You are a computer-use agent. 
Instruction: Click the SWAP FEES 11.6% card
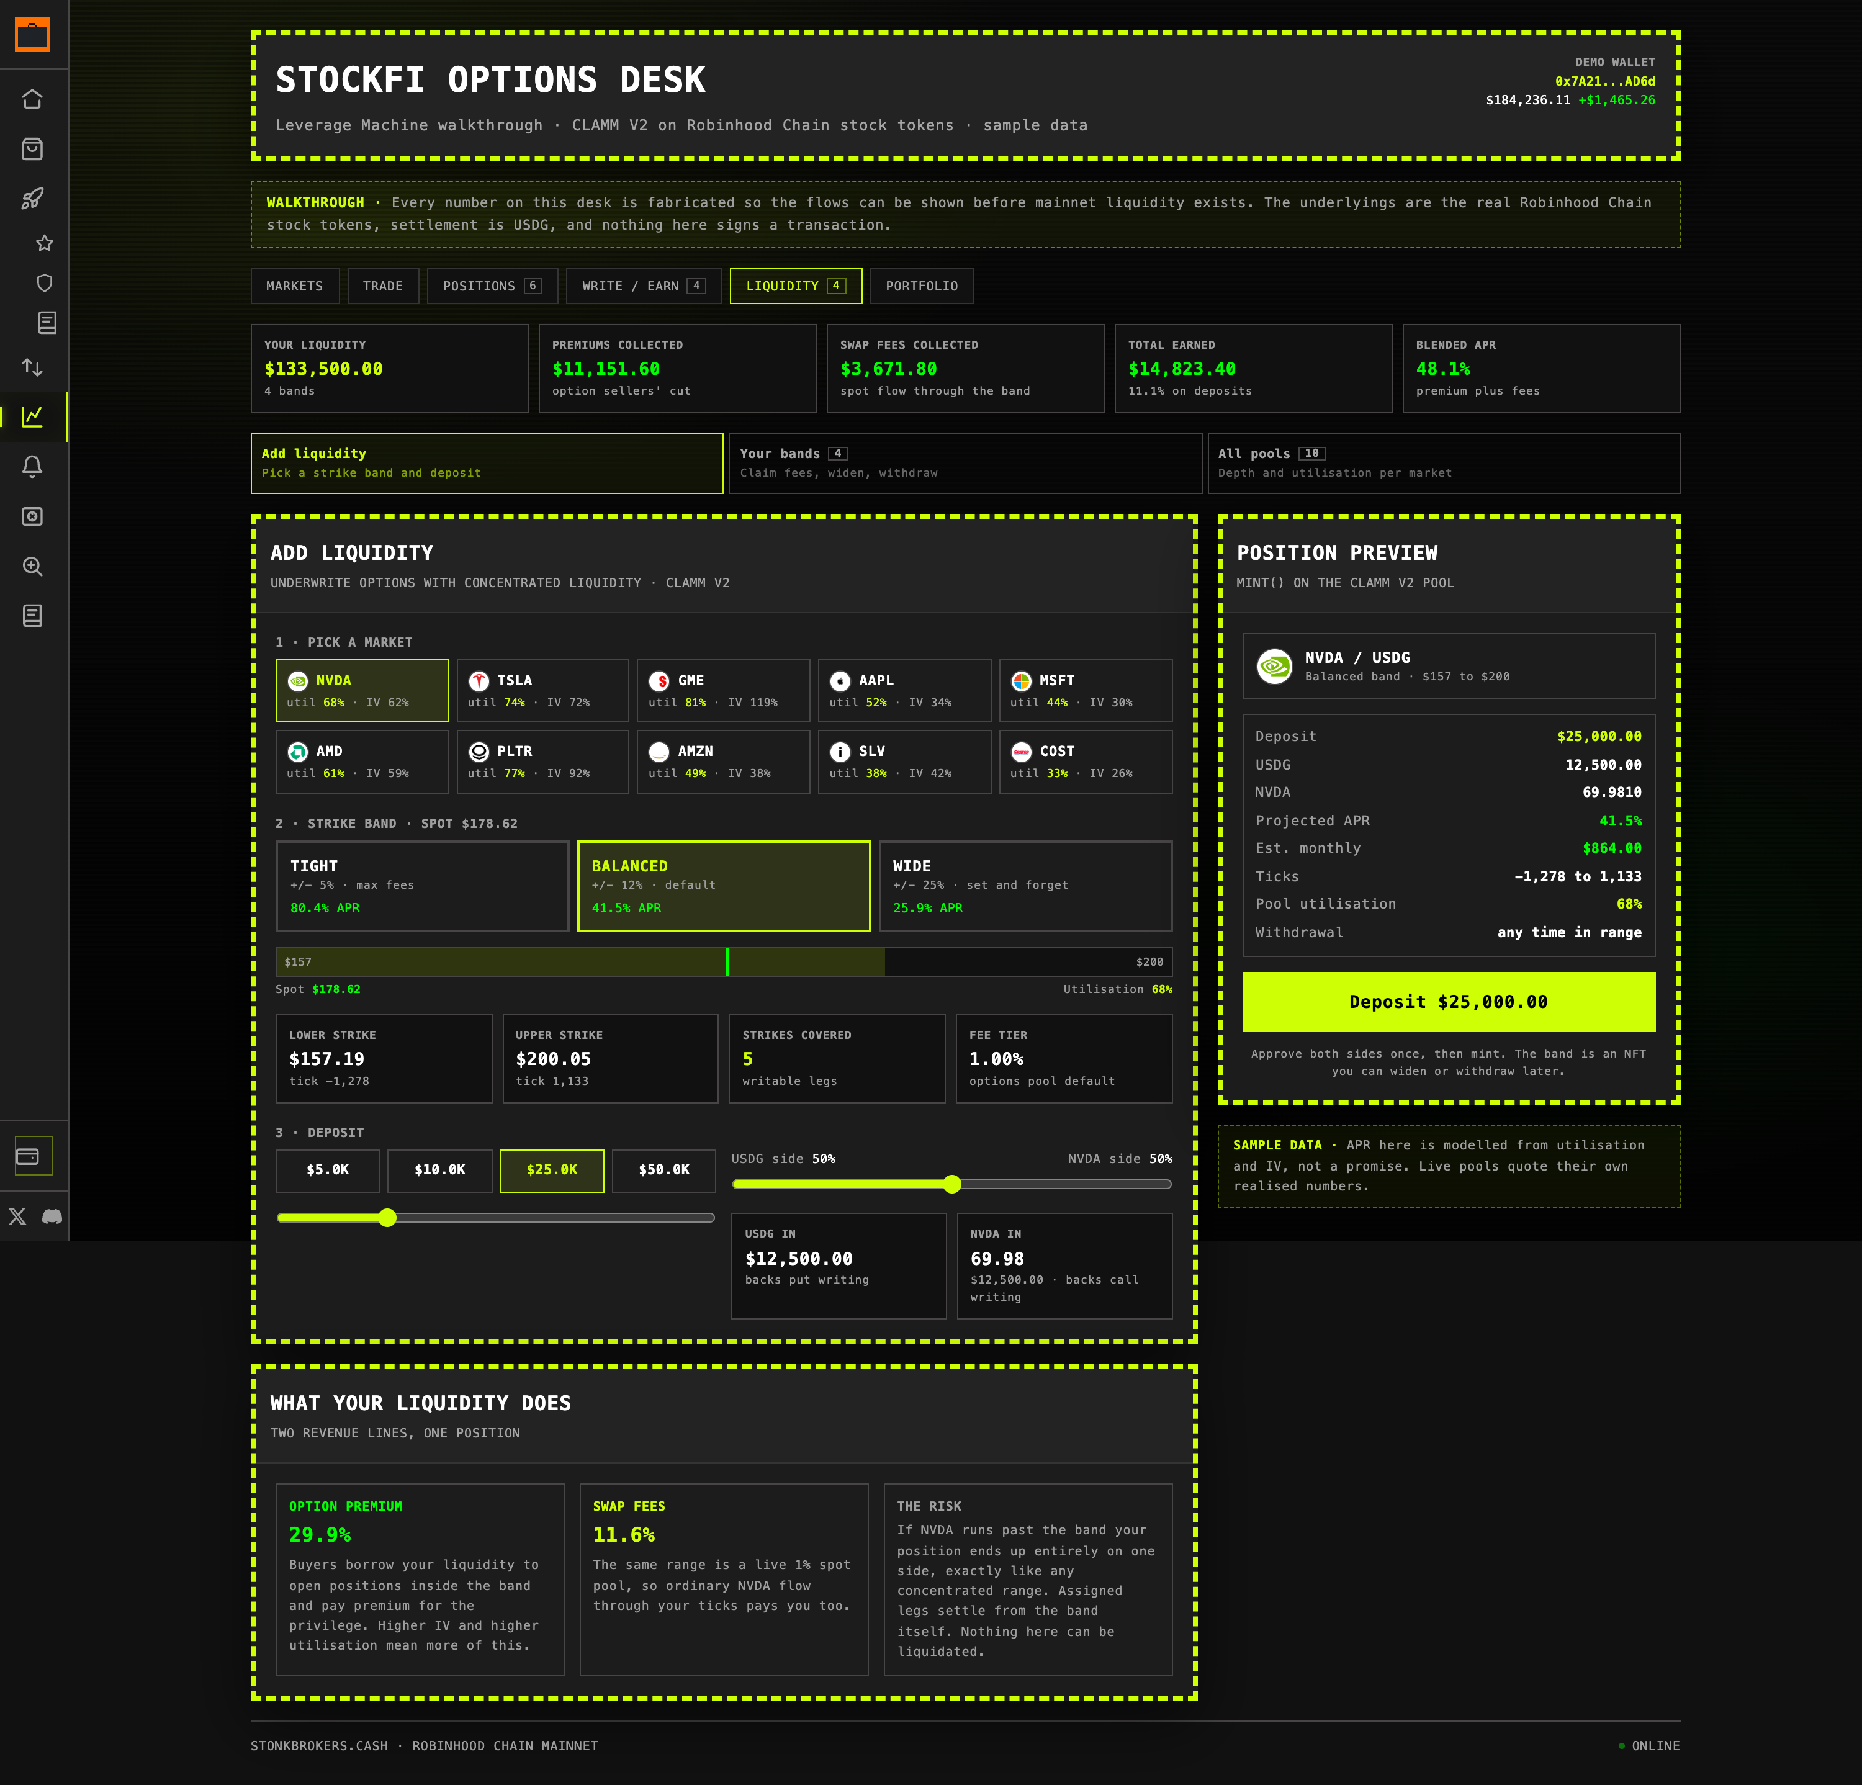point(724,1579)
